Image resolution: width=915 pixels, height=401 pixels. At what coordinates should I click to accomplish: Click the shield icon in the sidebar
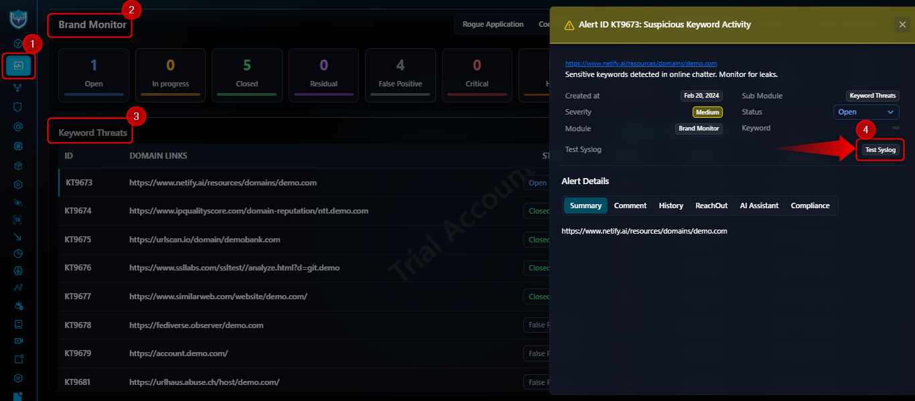tap(18, 106)
